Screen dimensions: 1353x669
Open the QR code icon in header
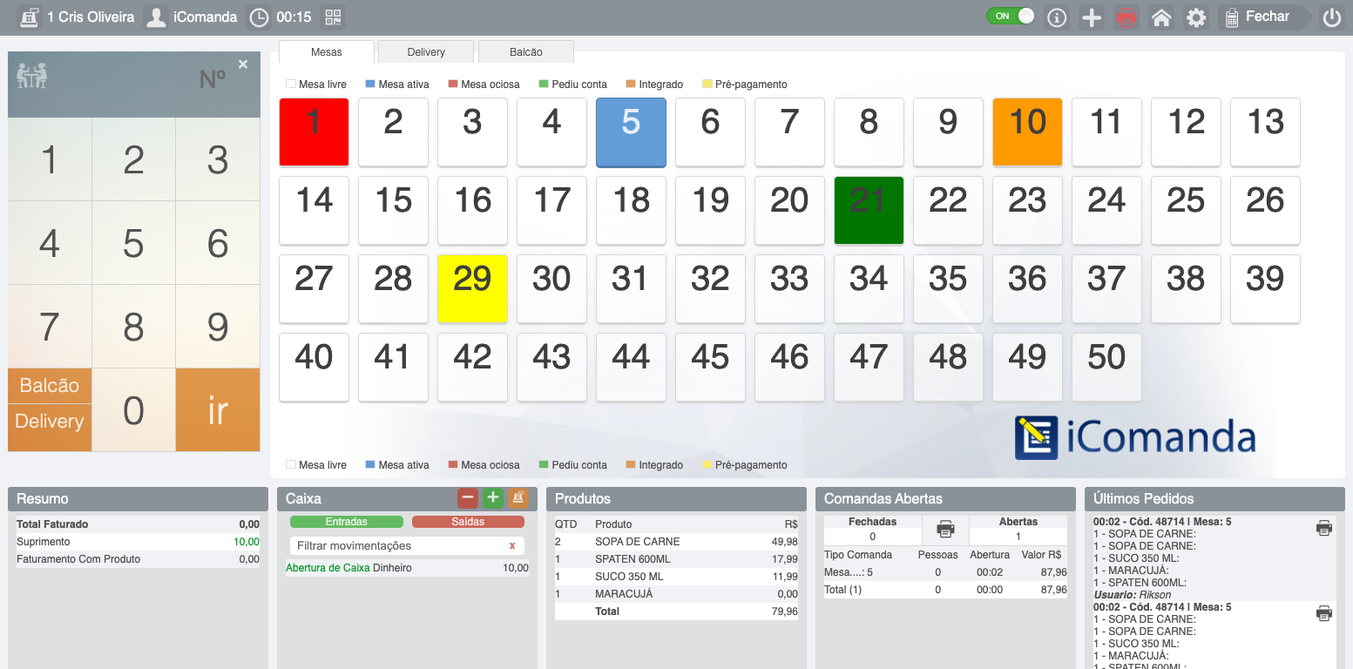click(332, 17)
